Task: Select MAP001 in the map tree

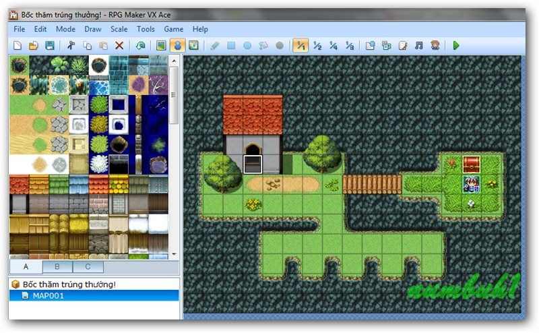Action: [x=48, y=295]
